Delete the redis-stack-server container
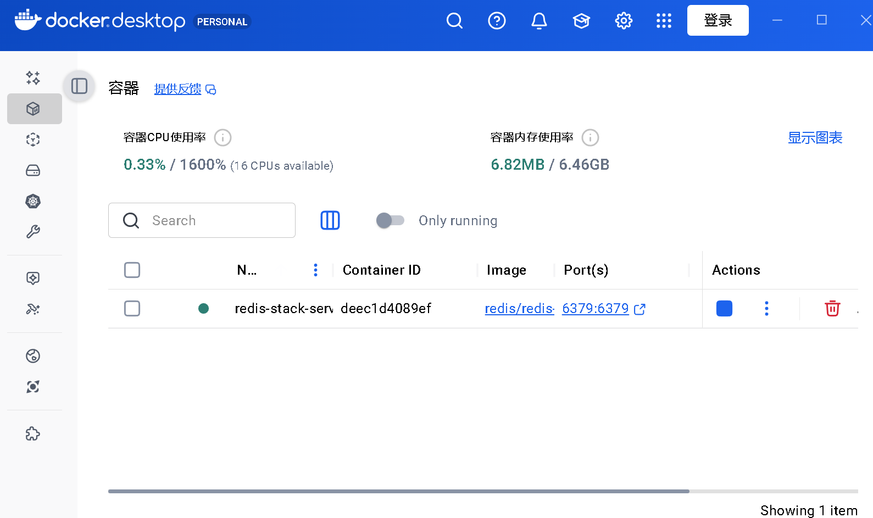This screenshot has height=518, width=873. coord(832,308)
